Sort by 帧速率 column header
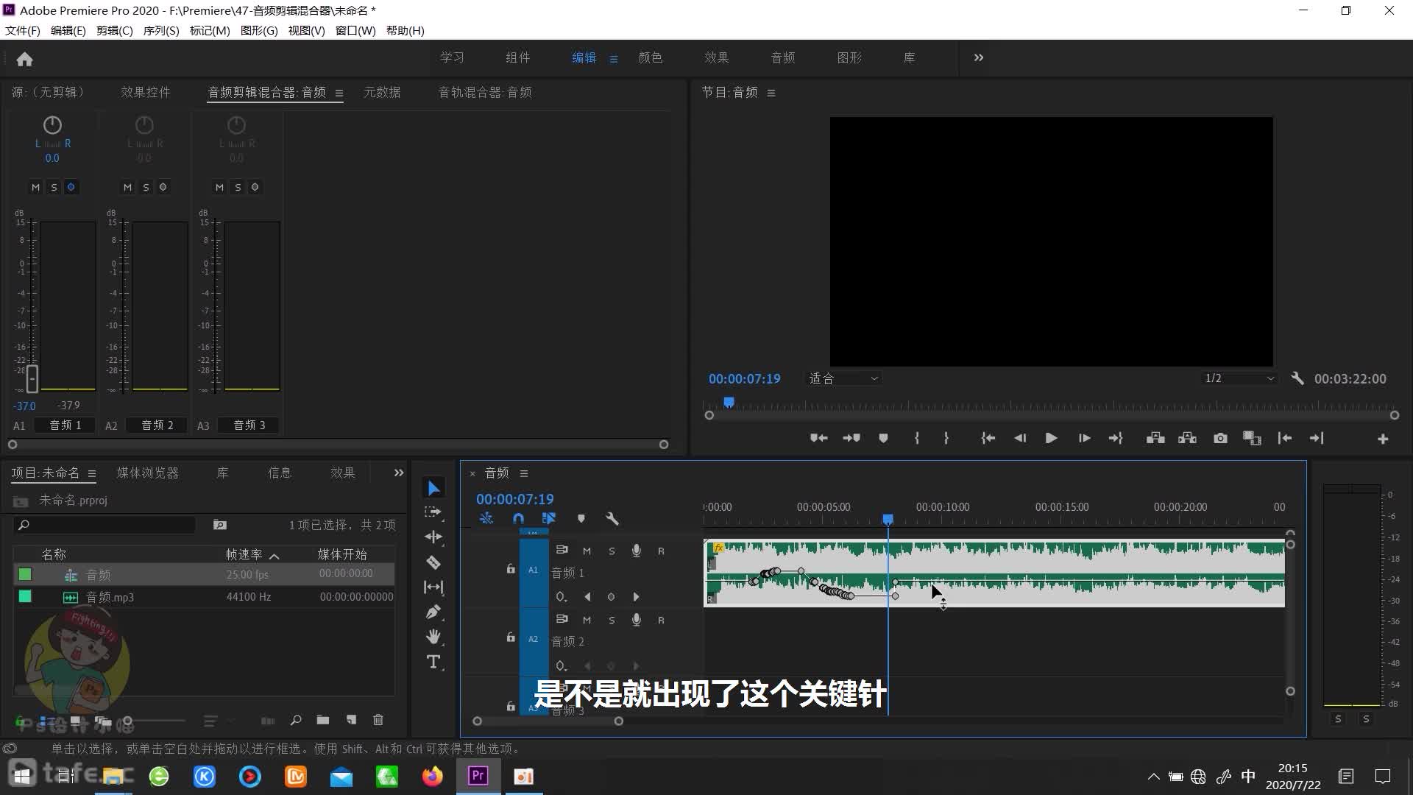Screen dimensions: 1413x795 tap(244, 555)
